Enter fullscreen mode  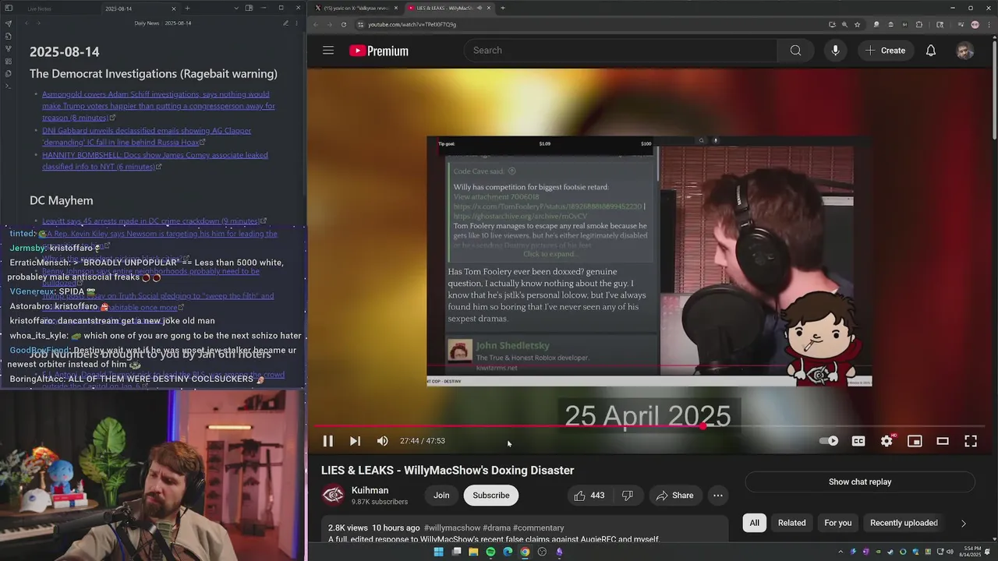(x=971, y=441)
